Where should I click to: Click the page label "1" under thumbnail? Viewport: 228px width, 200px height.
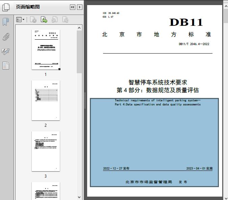[x=46, y=75]
